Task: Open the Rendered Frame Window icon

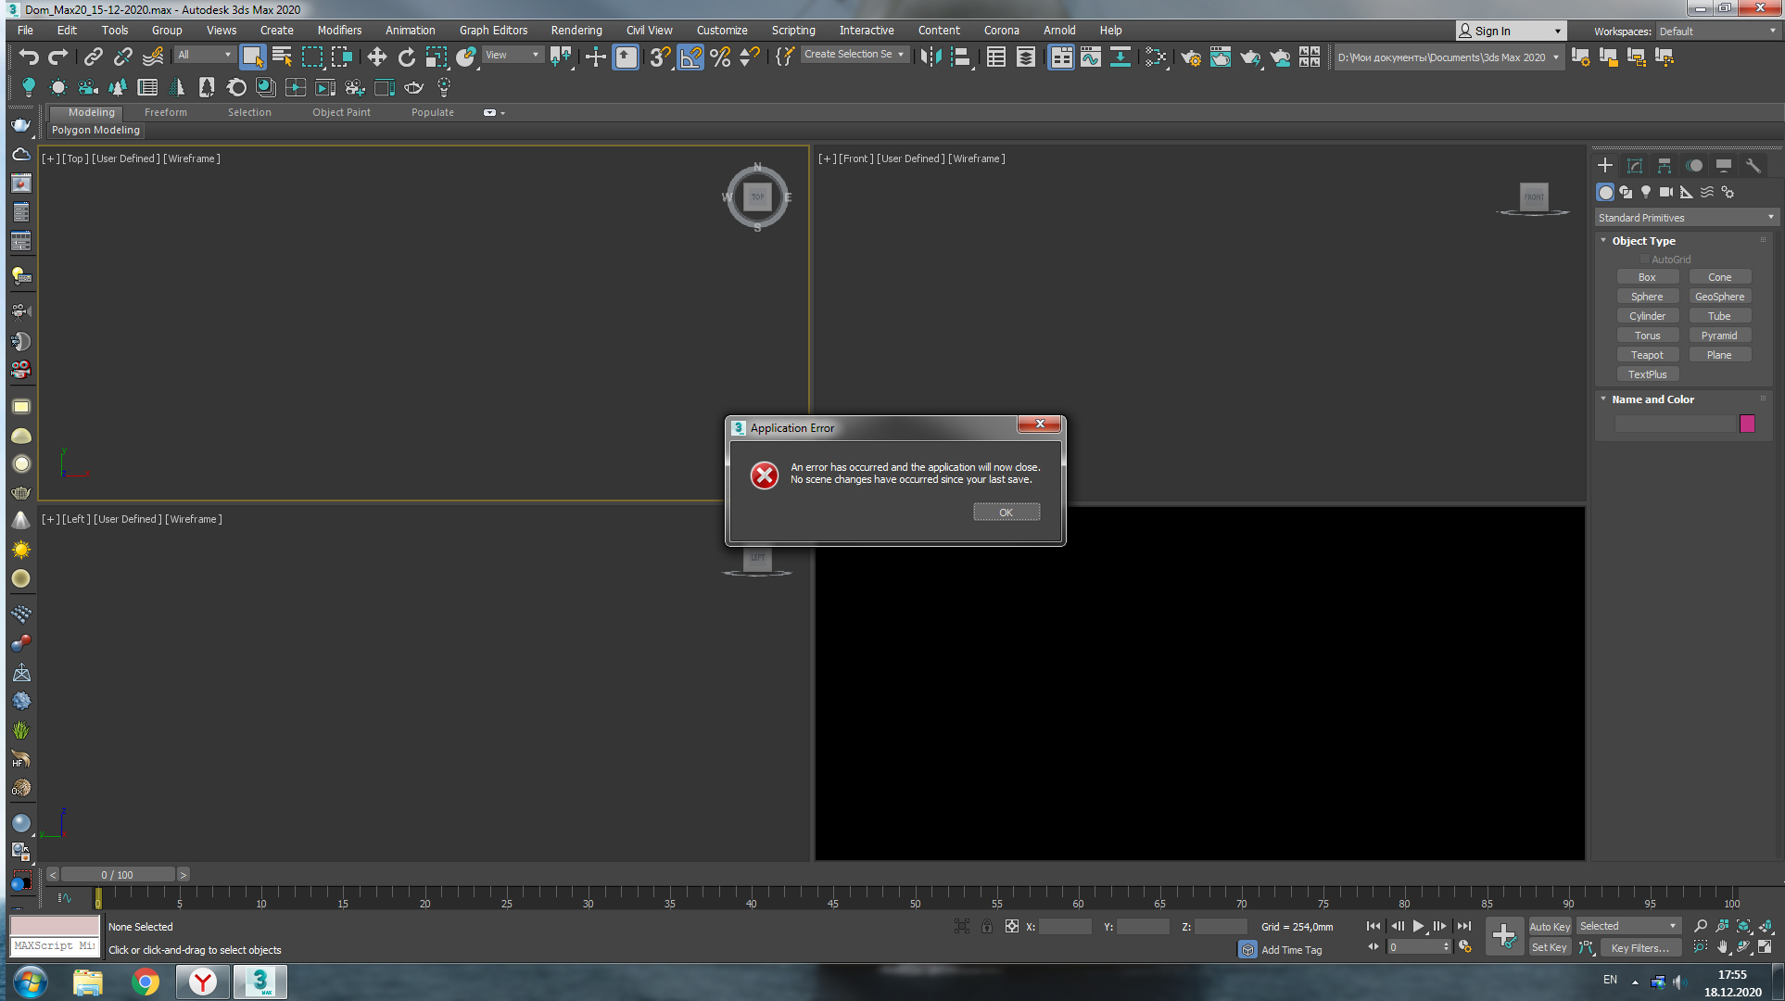Action: 1221,57
